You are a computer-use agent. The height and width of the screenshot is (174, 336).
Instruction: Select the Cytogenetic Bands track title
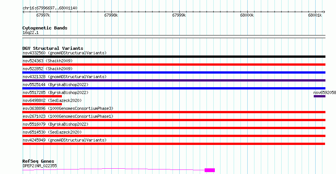click(45, 28)
